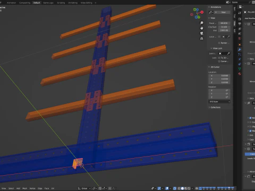The width and height of the screenshot is (255, 191).
Task: Click the pan view hand icon
Action: pos(201,28)
